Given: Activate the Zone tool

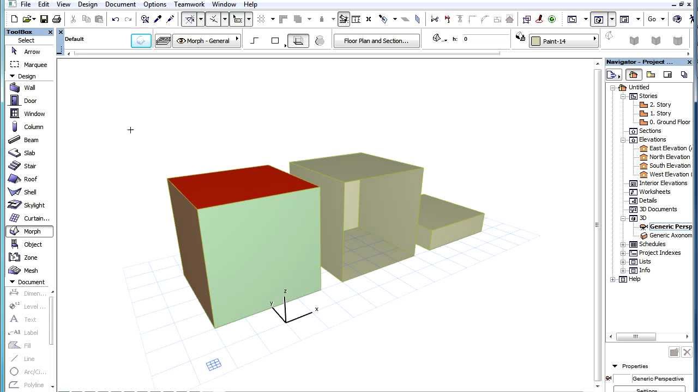Looking at the screenshot, I should coord(29,258).
